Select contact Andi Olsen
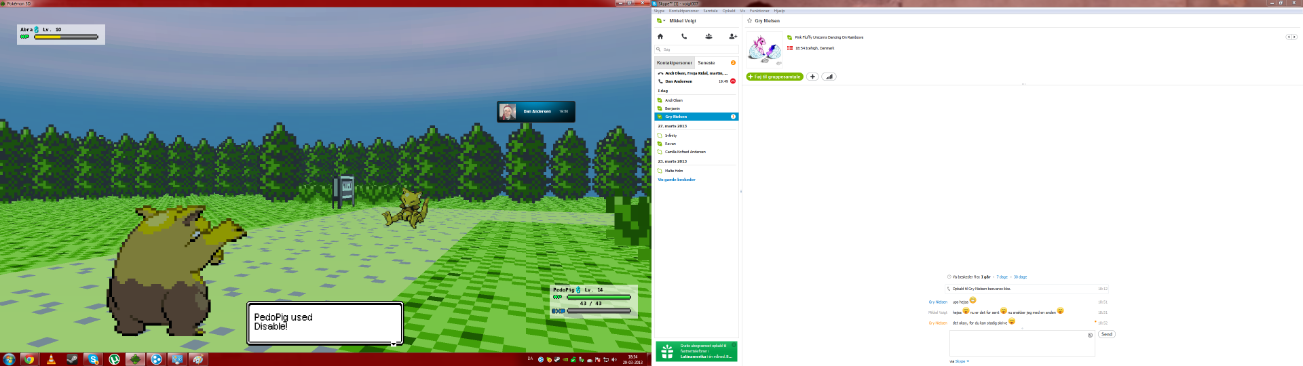Screen dimensions: 1303x366 [x=696, y=100]
